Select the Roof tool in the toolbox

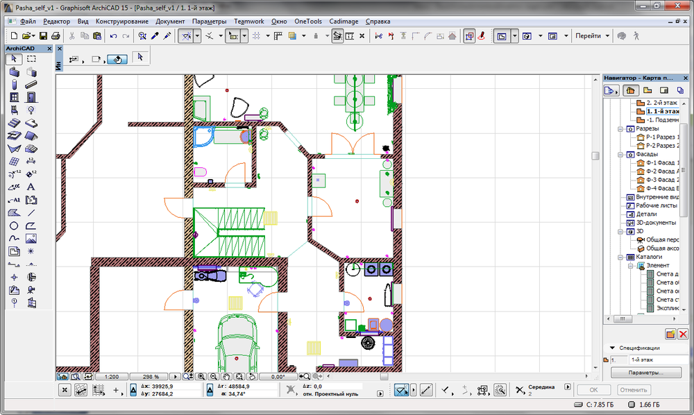pos(32,136)
